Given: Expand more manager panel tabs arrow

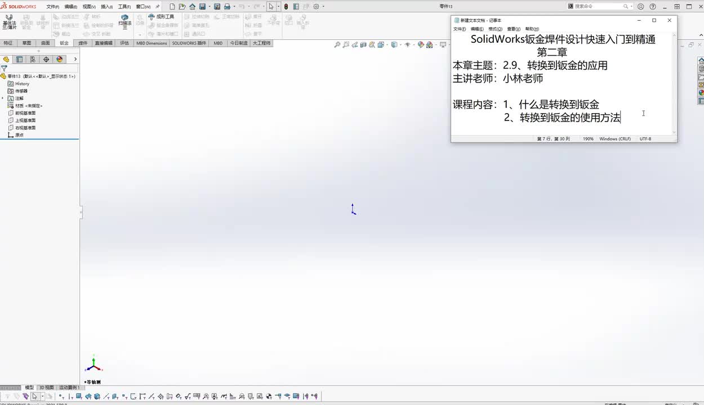Looking at the screenshot, I should (75, 59).
